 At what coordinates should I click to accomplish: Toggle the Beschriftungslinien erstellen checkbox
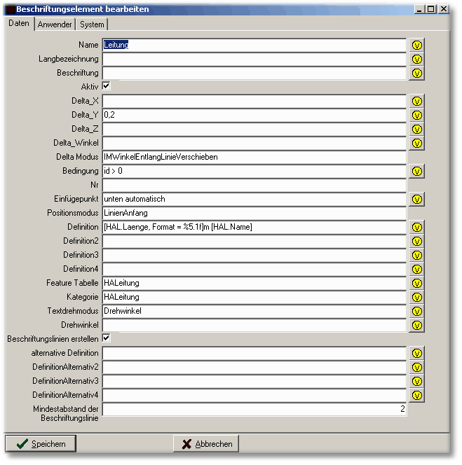(107, 338)
